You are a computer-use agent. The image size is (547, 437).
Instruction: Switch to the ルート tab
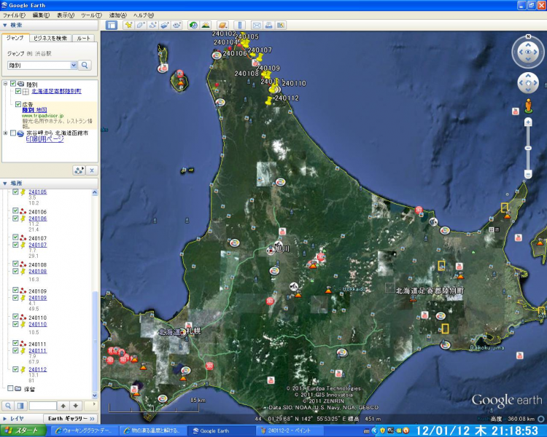[x=84, y=37]
